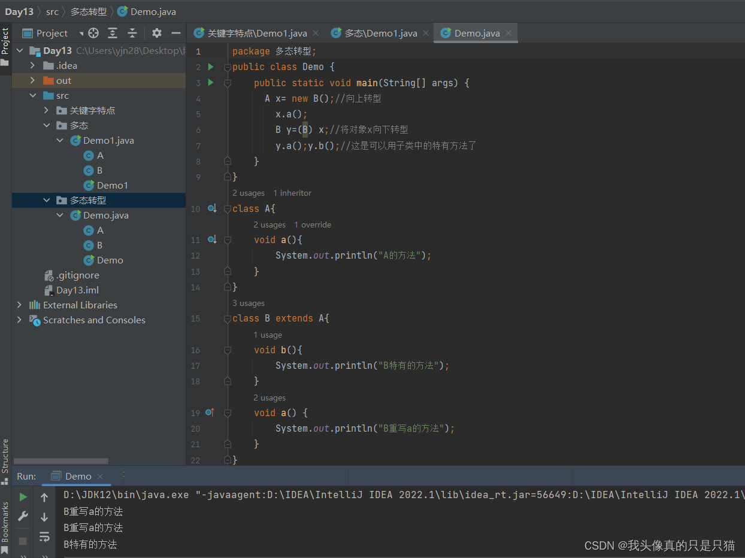Click '3 usages' hint above class B
This screenshot has height=558, width=745.
tap(249, 303)
